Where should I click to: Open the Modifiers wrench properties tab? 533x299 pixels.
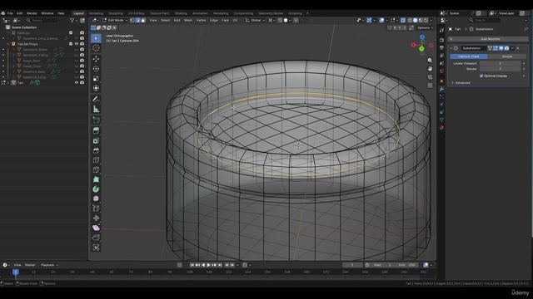point(442,89)
